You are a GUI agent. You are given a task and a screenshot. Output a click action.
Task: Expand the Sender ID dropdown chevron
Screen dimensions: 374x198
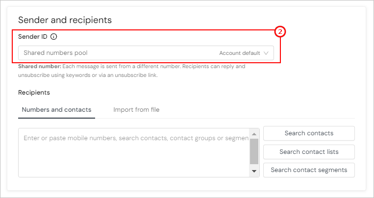coord(267,53)
